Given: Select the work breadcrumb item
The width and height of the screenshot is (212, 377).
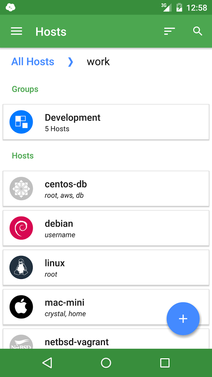Looking at the screenshot, I should click(x=98, y=62).
